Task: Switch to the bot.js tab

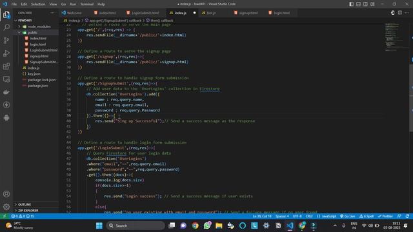Action: click(x=211, y=13)
